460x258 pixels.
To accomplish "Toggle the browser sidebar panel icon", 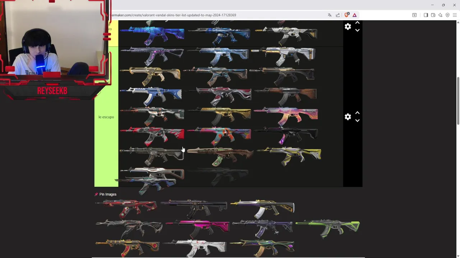I will 426,15.
